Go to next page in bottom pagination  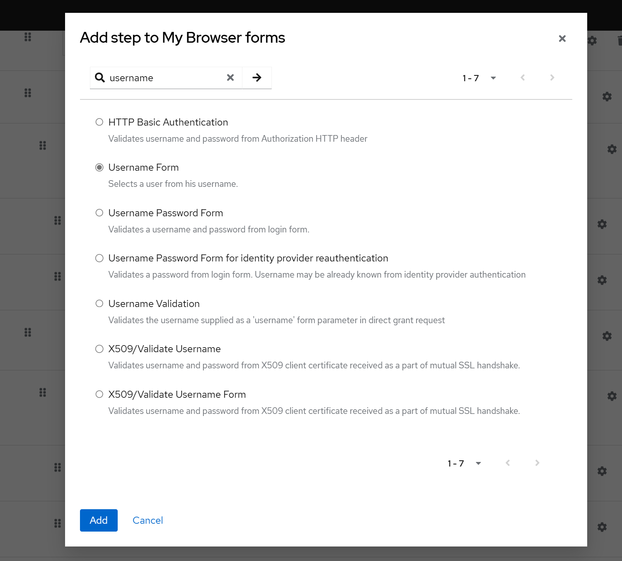[537, 463]
